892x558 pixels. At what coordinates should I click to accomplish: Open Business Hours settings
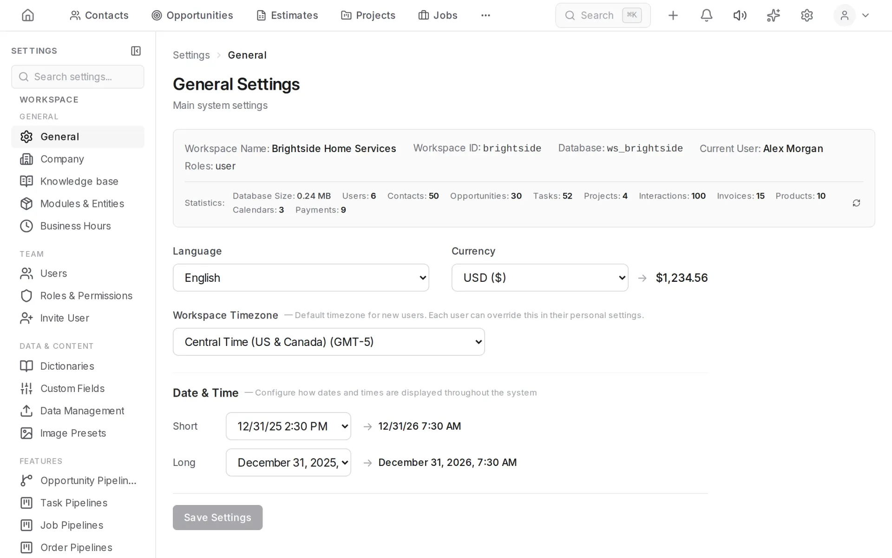point(78,226)
